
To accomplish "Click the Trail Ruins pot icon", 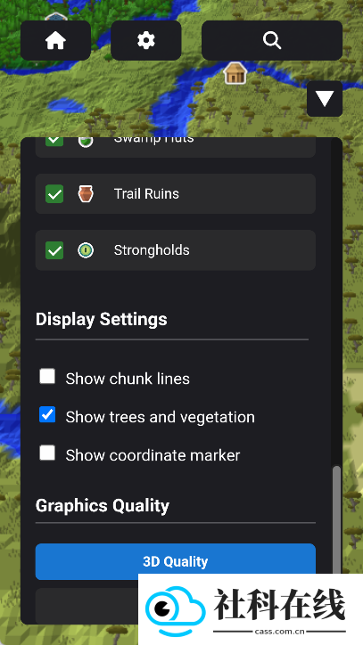I will 86,193.
